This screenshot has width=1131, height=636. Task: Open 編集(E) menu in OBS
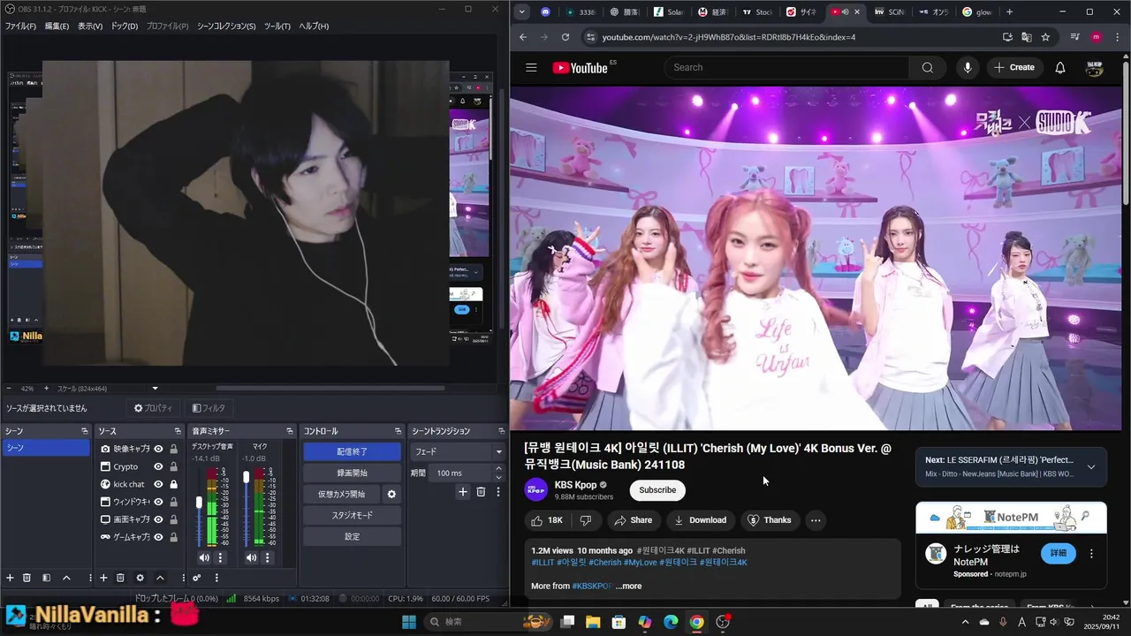point(57,26)
